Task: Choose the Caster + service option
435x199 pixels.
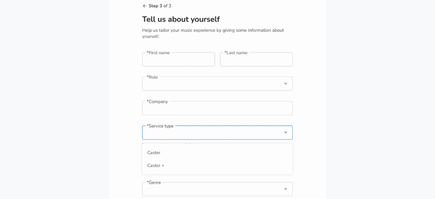Action: click(x=155, y=165)
